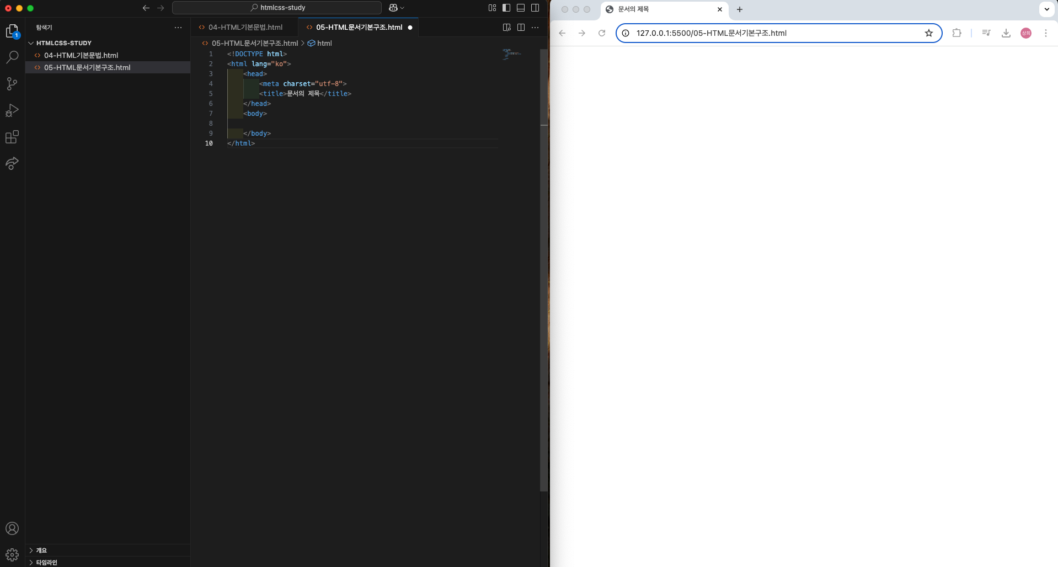The image size is (1058, 567).
Task: Go forward in VS Code navigation
Action: click(x=161, y=8)
